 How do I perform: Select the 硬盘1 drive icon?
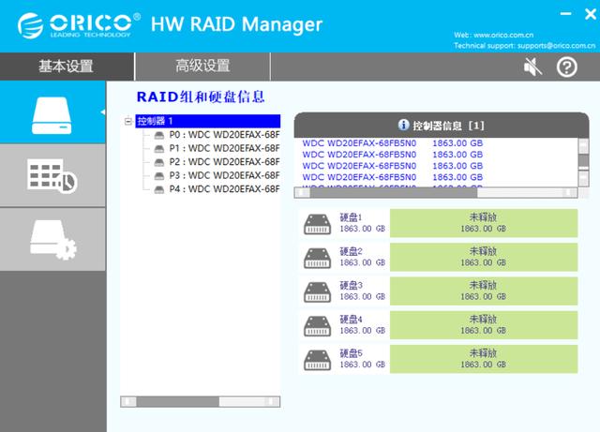[317, 224]
